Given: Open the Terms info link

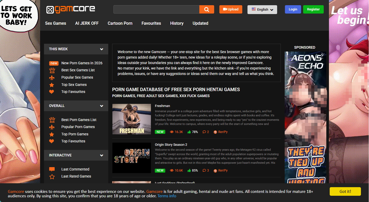Looking at the screenshot, I should coord(167,196).
